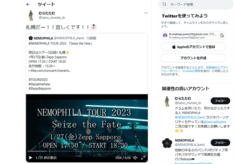Open the @NEMOPHILA_band link in the bio
Screen dimensions: 236x164
(x=190, y=117)
